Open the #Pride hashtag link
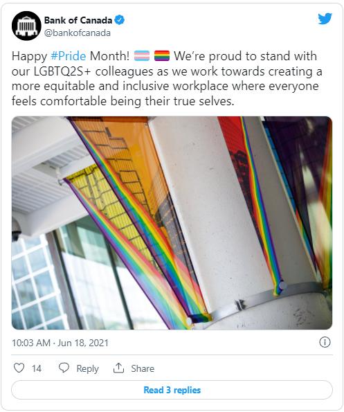 [x=69, y=56]
